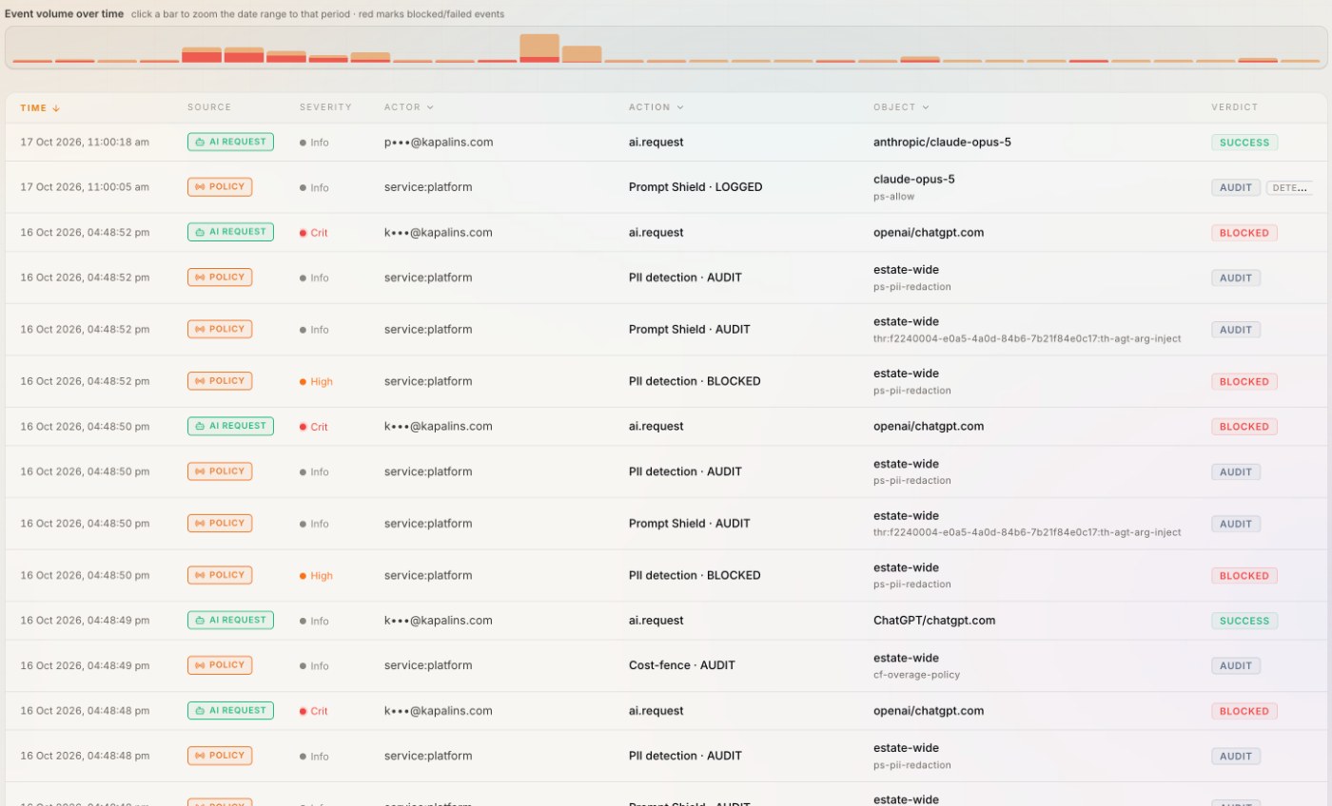Click the SEVERITY column header
1332x806 pixels.
point(325,107)
